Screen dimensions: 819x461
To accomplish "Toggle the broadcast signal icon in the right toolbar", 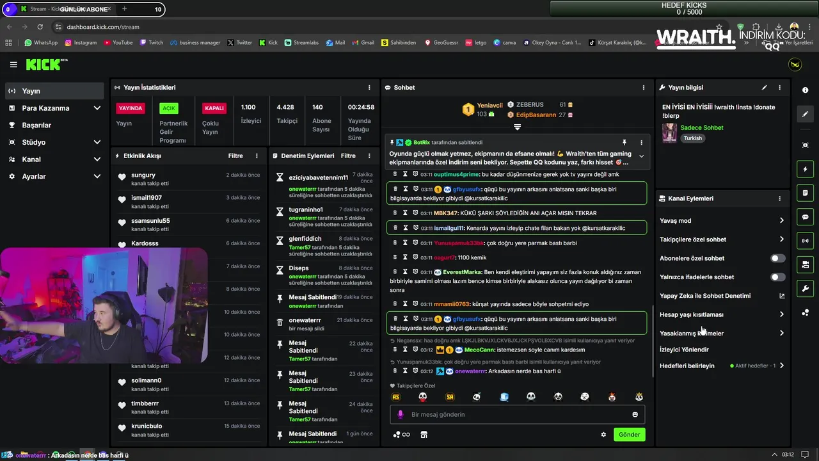I will pos(805,241).
